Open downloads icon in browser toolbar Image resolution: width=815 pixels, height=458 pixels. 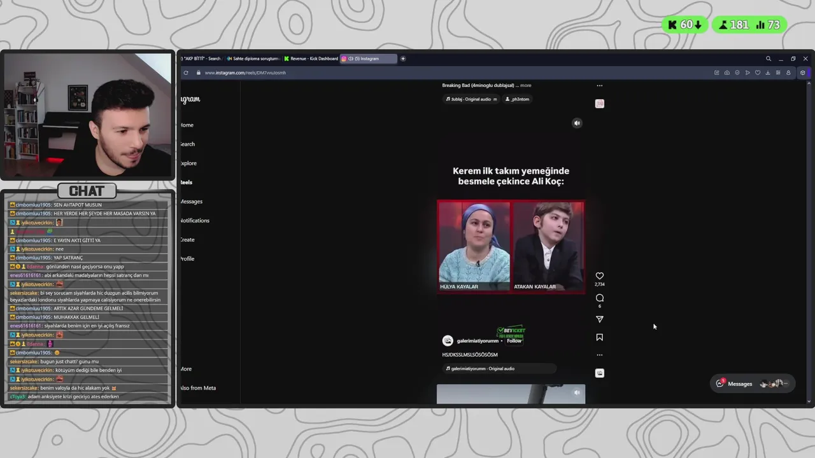(768, 73)
